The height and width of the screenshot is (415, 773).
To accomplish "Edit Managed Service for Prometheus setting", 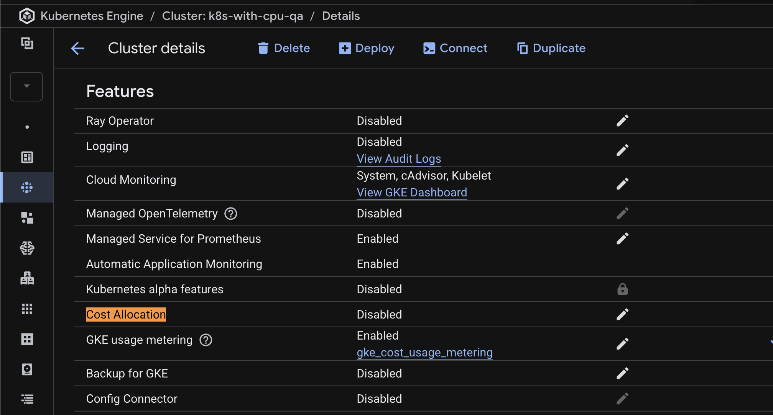I will 622,239.
